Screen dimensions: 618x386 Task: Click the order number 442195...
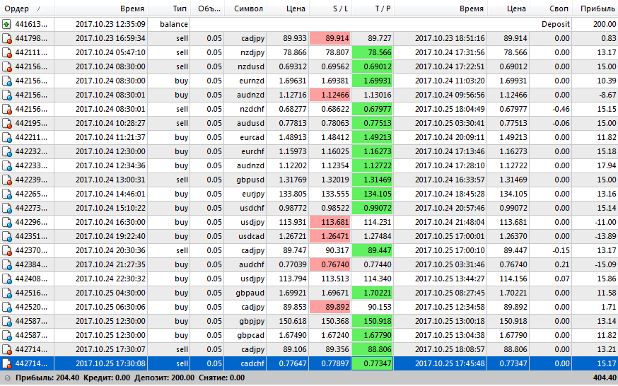pos(31,124)
